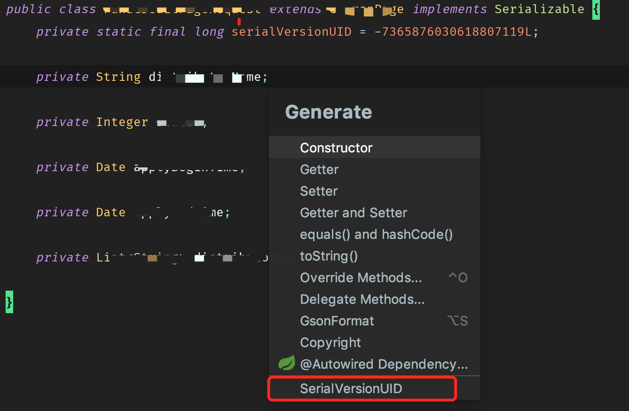
Task: Click the static keyword
Action: click(119, 32)
